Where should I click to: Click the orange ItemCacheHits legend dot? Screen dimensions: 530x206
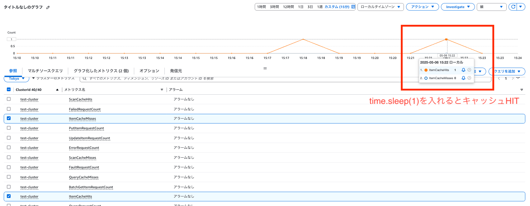click(x=426, y=70)
